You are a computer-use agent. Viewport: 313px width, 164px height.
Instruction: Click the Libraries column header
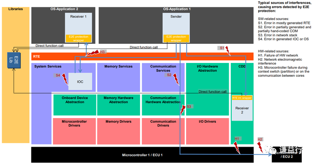point(16,9)
